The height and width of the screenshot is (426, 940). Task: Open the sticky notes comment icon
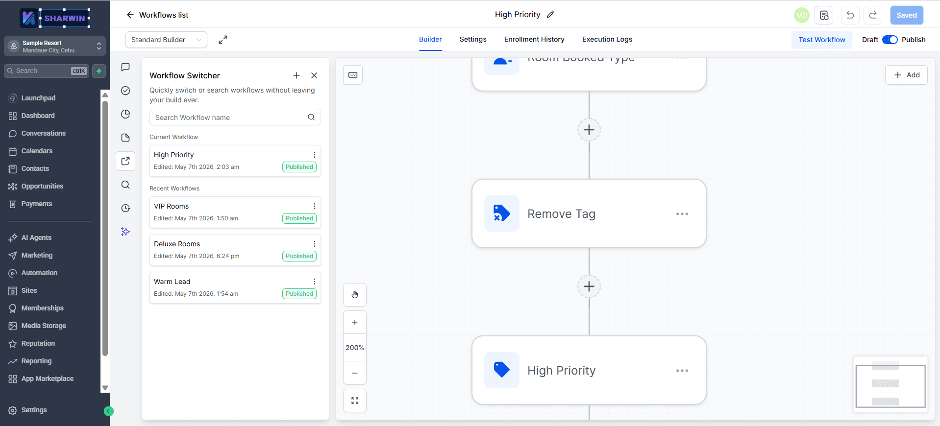pyautogui.click(x=125, y=67)
